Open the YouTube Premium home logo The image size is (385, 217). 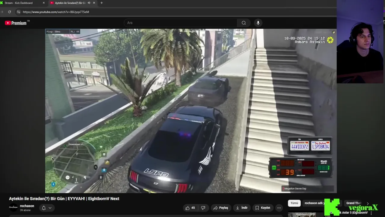click(16, 23)
